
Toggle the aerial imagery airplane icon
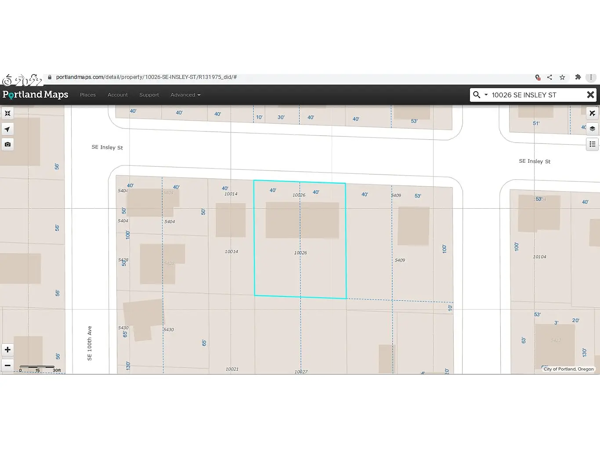coord(592,114)
